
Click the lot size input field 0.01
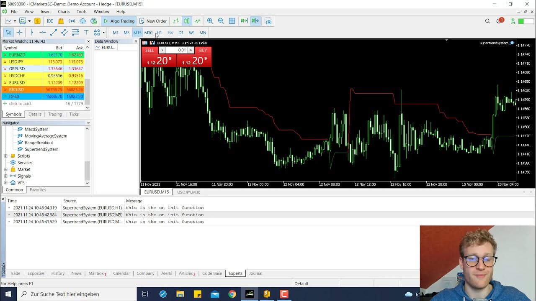pos(176,50)
